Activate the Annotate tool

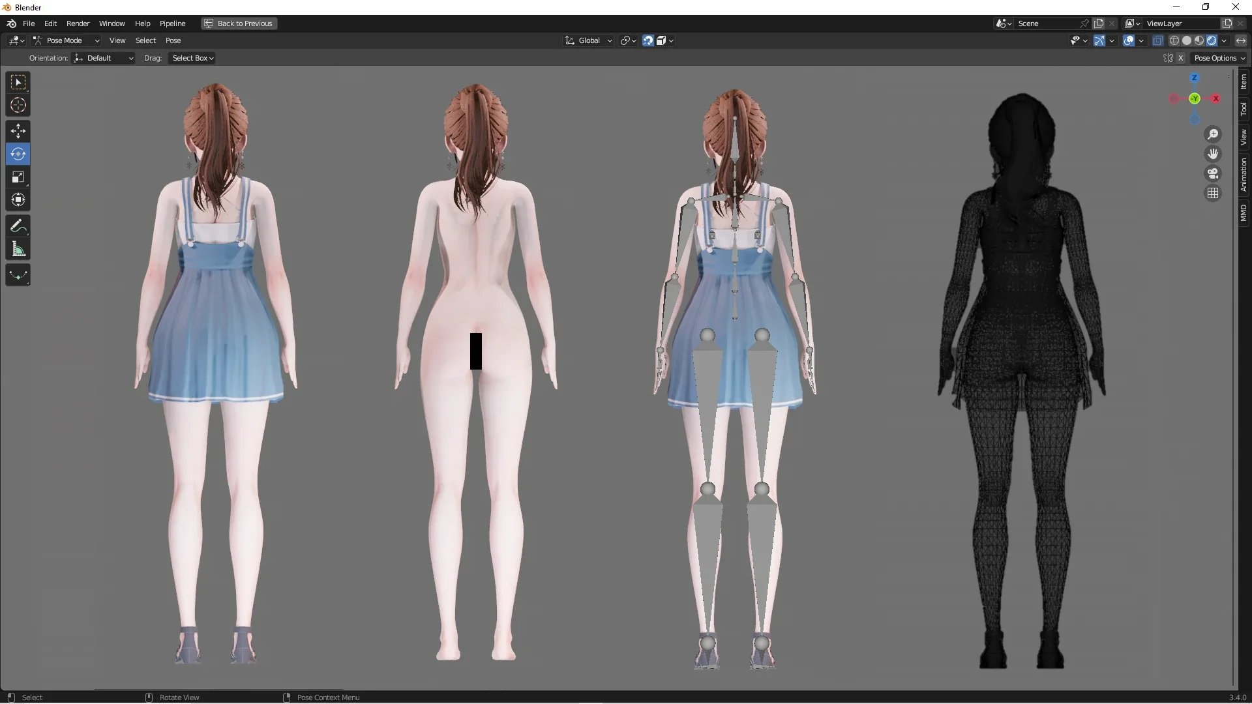[18, 226]
